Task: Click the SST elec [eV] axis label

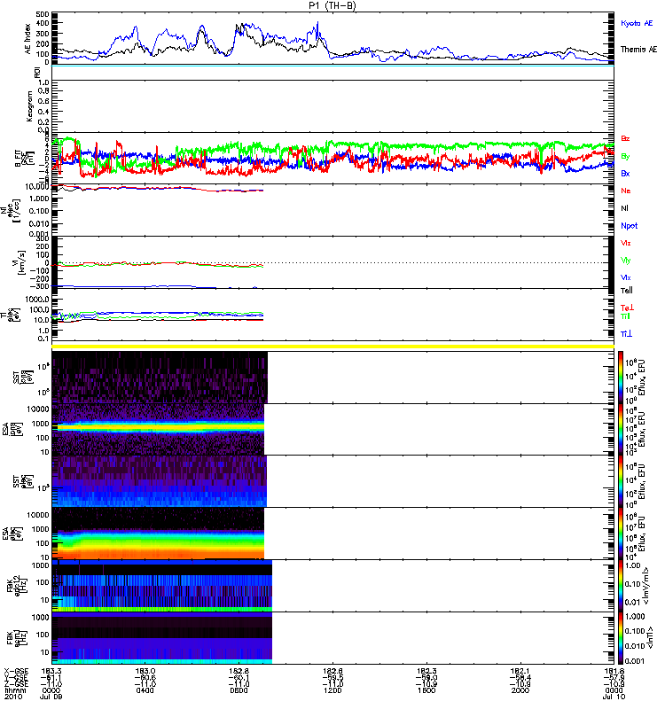Action: coord(23,481)
